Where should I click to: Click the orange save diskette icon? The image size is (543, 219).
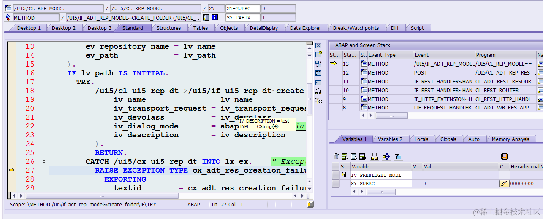504,156
